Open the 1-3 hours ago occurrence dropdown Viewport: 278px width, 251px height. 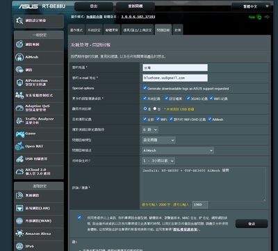pyautogui.click(x=158, y=161)
